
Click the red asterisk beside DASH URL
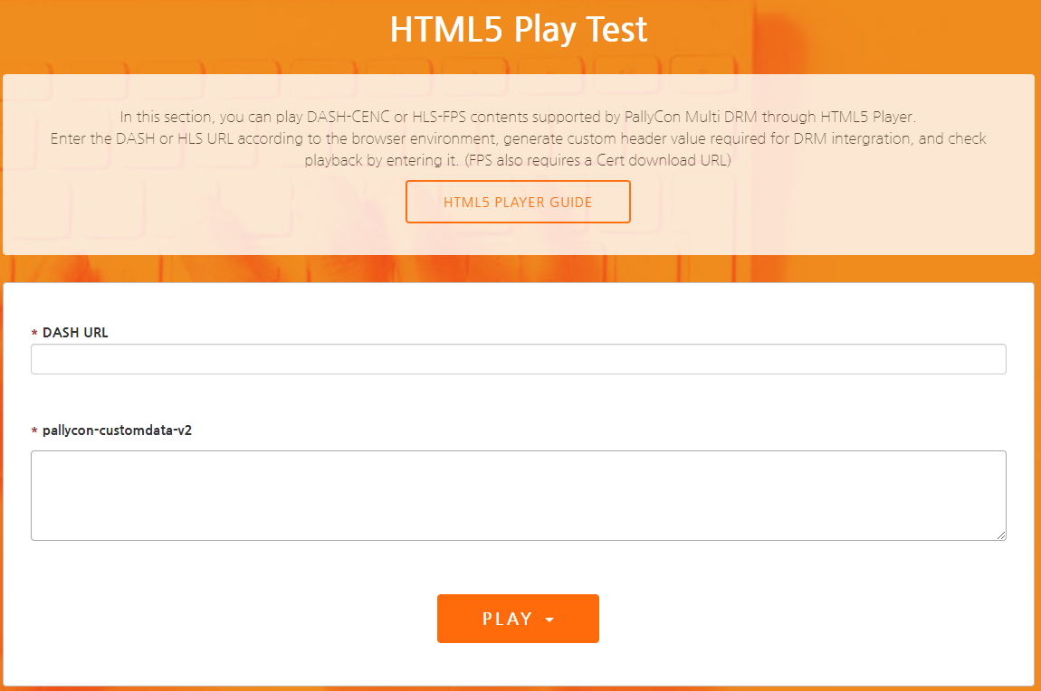point(34,334)
